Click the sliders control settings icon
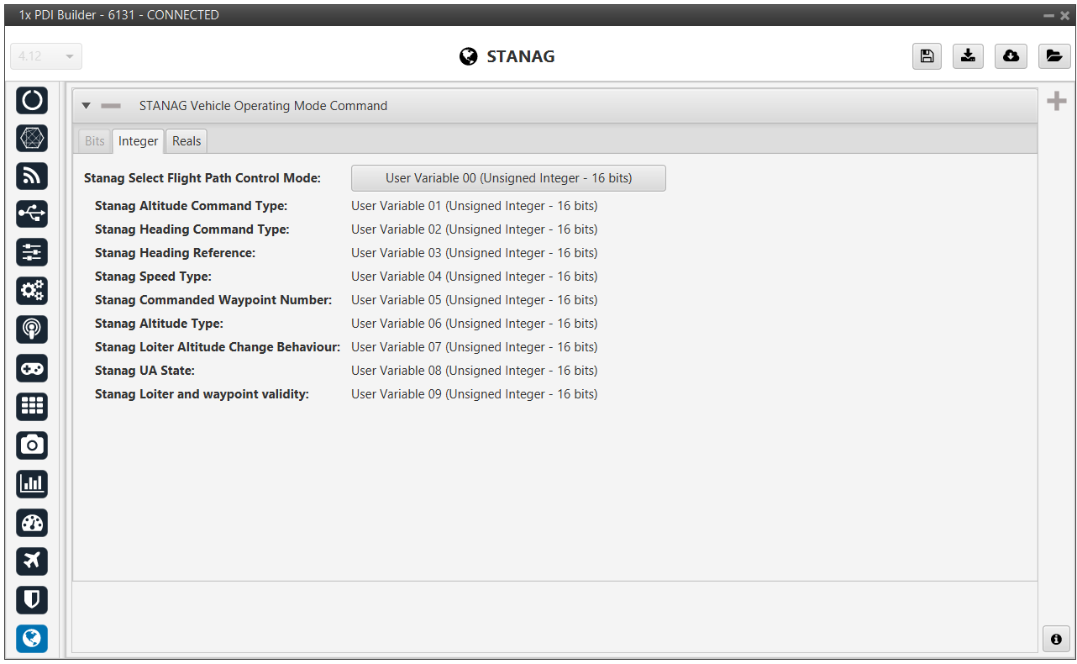Image resolution: width=1077 pixels, height=664 pixels. point(32,252)
